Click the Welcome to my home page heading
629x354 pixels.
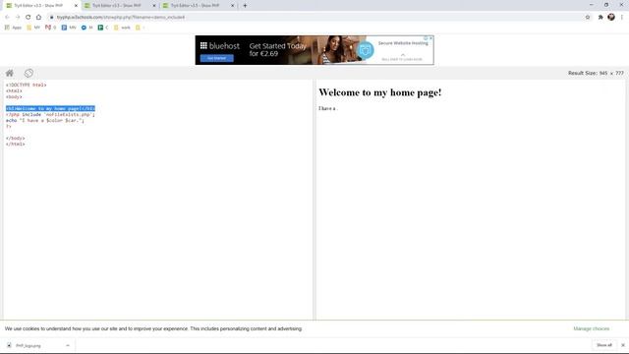point(380,92)
